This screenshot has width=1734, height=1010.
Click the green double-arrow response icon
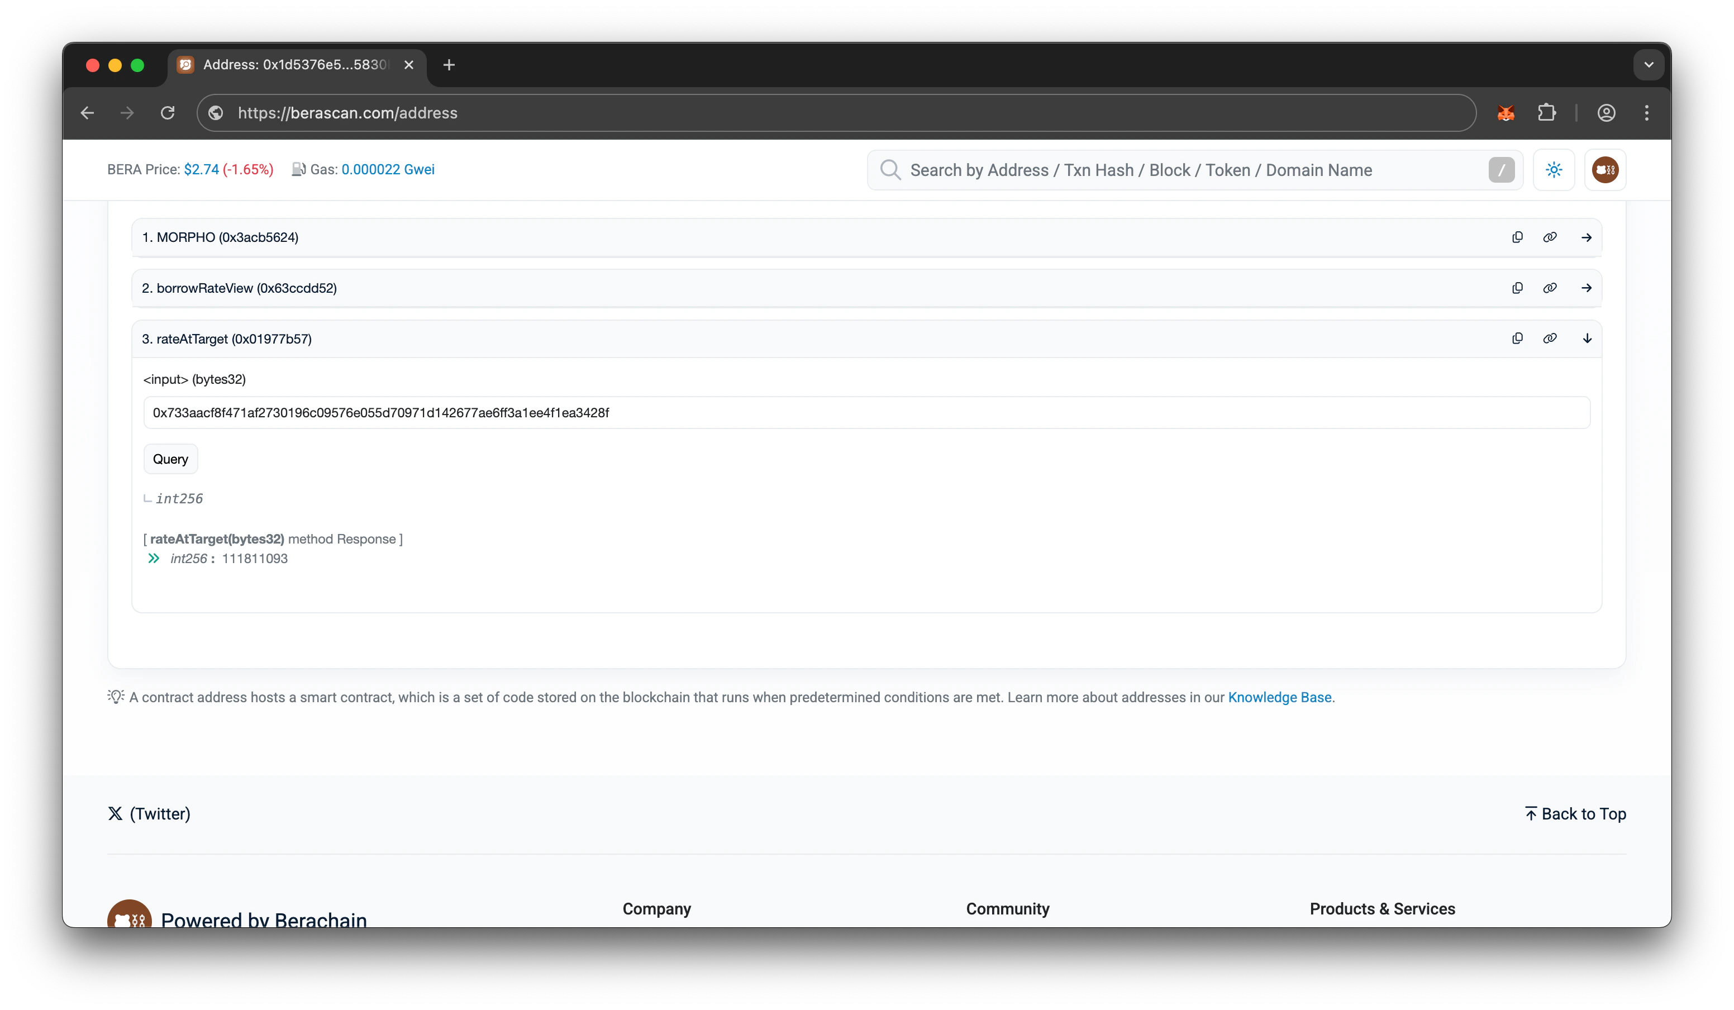[x=154, y=559]
